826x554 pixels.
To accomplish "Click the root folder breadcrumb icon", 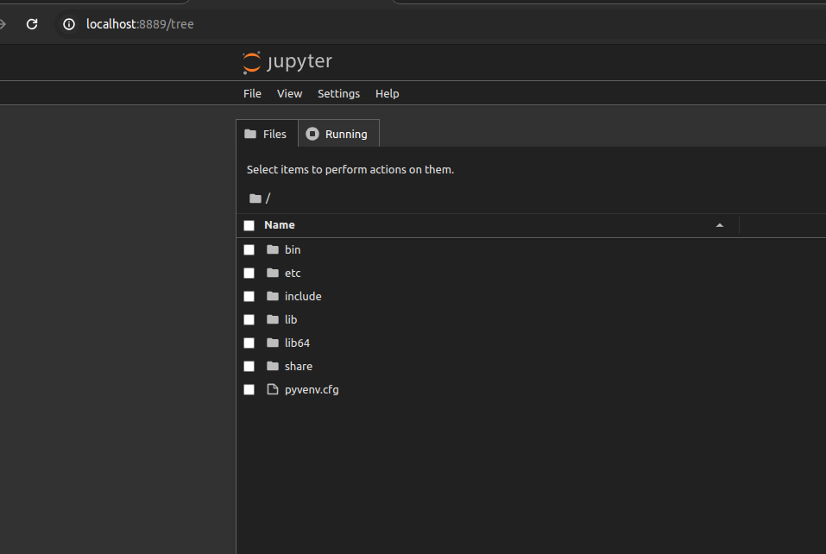I will click(x=255, y=198).
